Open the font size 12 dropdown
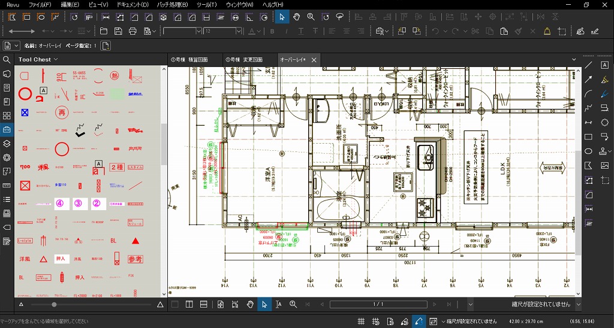The height and width of the screenshot is (328, 614). click(x=239, y=31)
